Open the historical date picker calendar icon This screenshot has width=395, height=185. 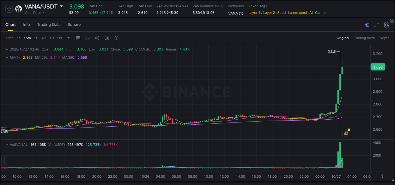78,38
